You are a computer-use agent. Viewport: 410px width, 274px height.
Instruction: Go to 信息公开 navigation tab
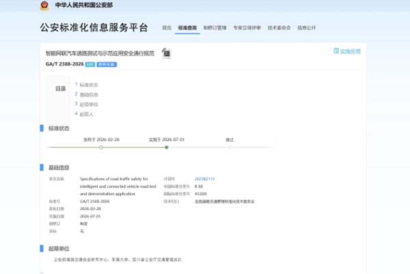[x=307, y=27]
